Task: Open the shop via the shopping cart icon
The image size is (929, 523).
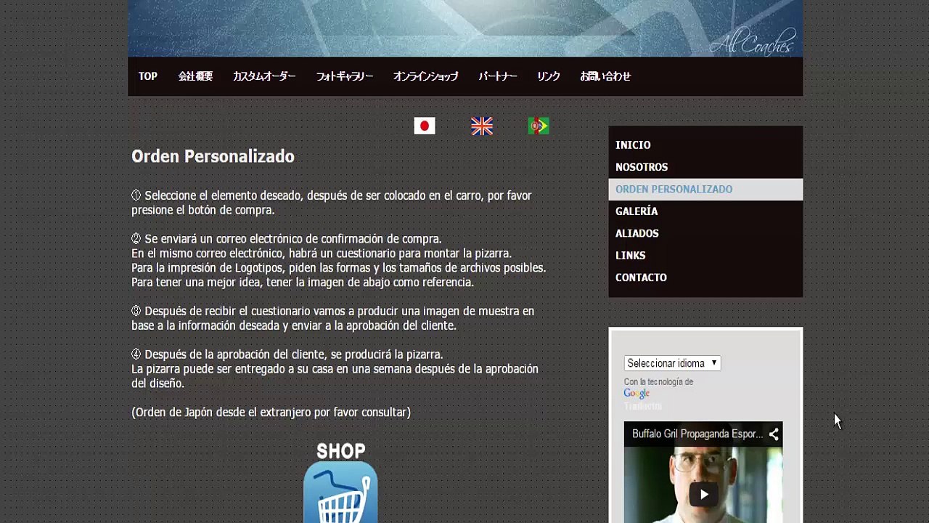Action: (x=340, y=492)
